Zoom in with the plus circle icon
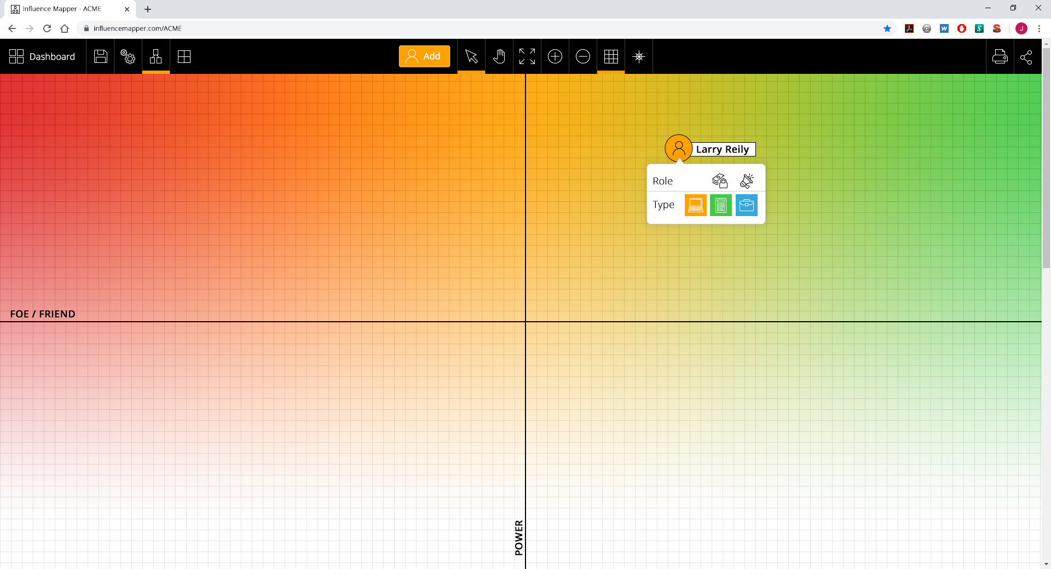Image resolution: width=1051 pixels, height=569 pixels. (555, 56)
